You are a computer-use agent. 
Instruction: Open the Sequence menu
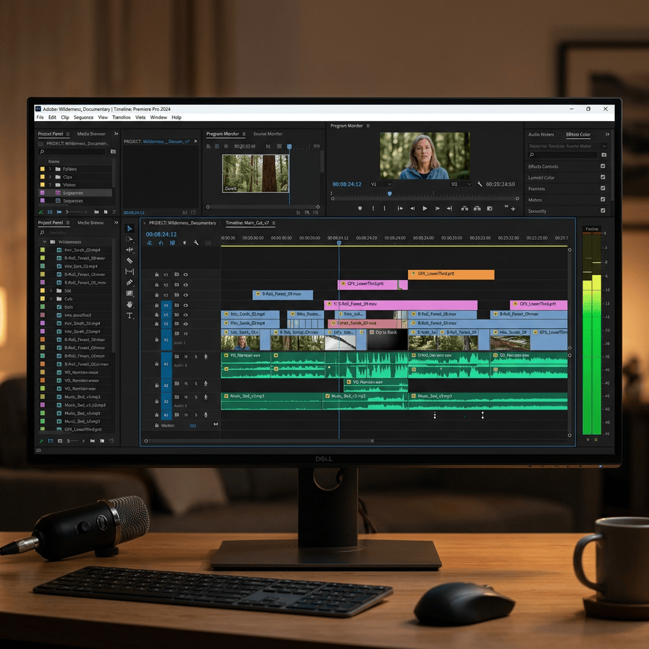[84, 117]
